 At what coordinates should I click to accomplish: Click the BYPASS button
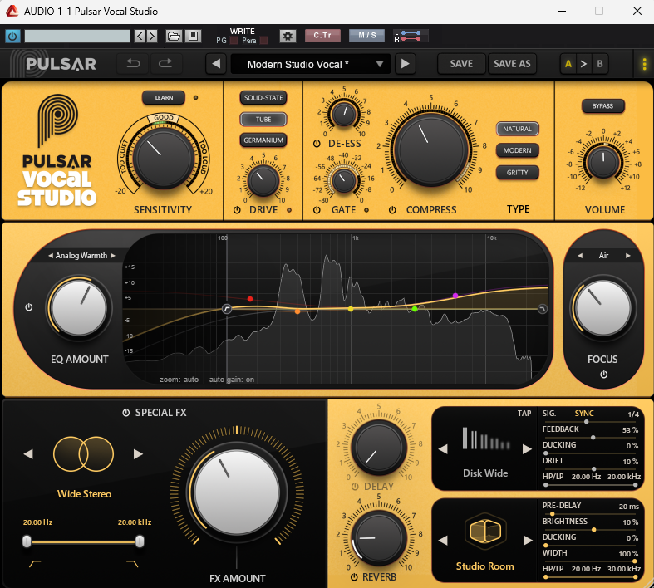(x=602, y=105)
